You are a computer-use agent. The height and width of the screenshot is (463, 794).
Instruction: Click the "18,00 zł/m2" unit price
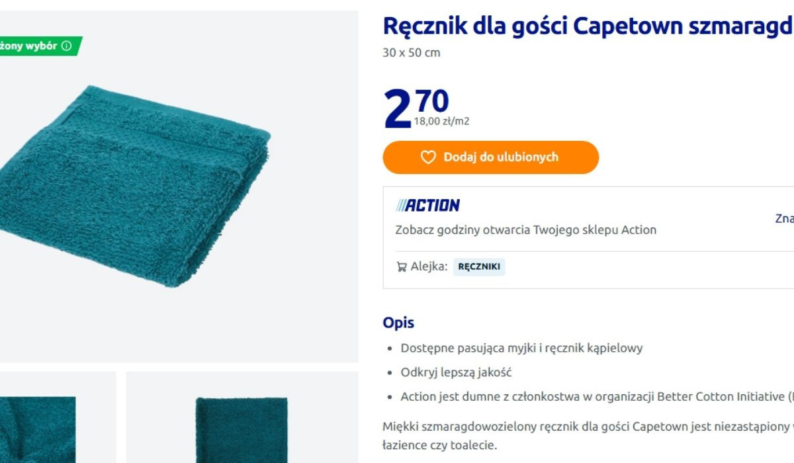coord(441,122)
